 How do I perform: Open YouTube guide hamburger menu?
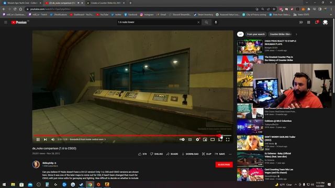(6, 22)
